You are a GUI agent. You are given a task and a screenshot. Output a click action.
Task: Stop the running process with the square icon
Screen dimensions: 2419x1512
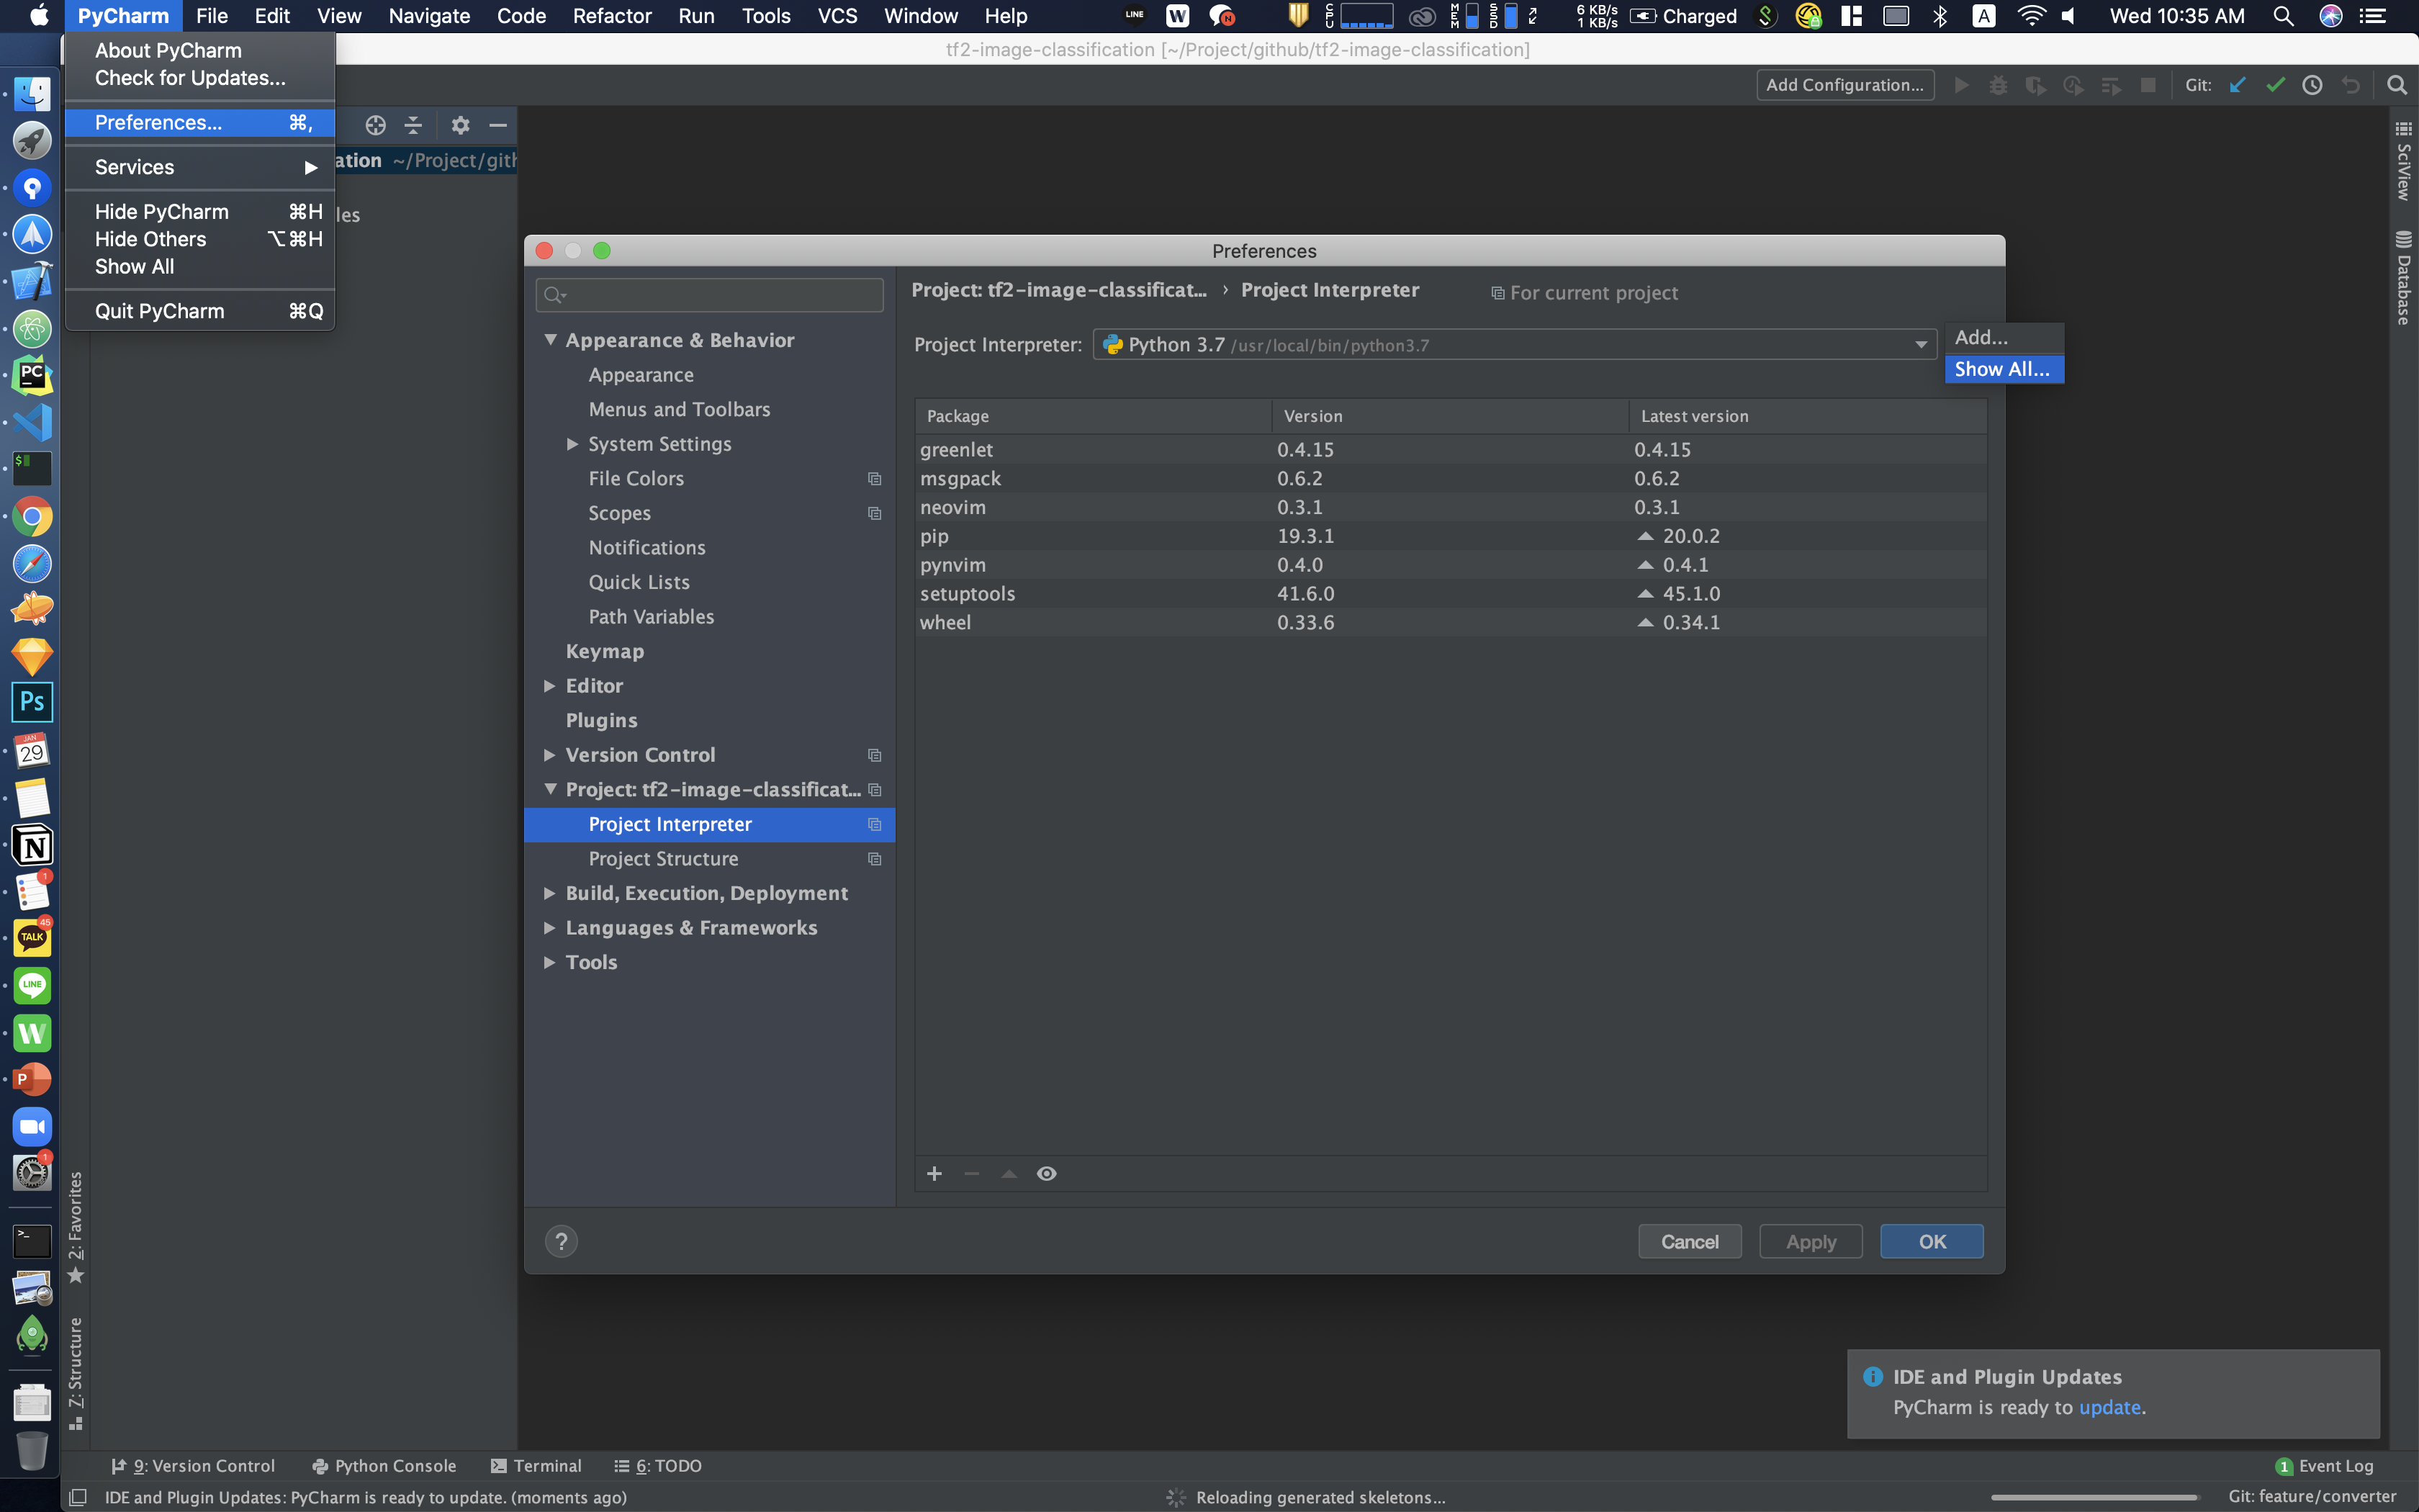[x=2149, y=85]
